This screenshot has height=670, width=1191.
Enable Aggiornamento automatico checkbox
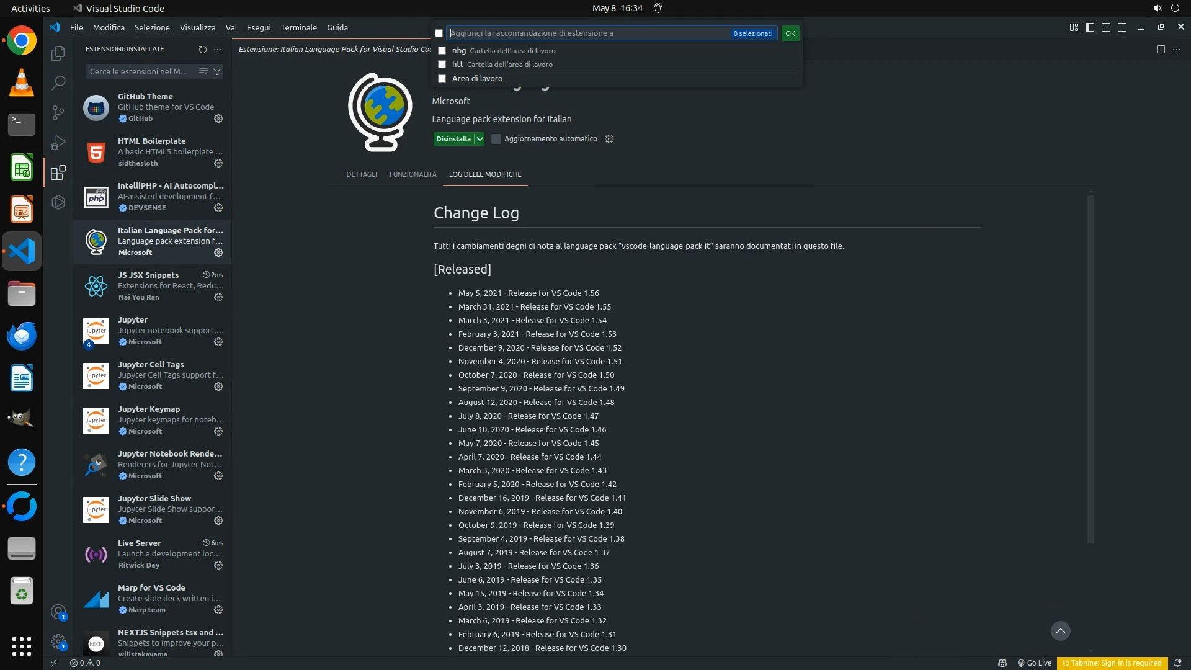[x=496, y=139]
